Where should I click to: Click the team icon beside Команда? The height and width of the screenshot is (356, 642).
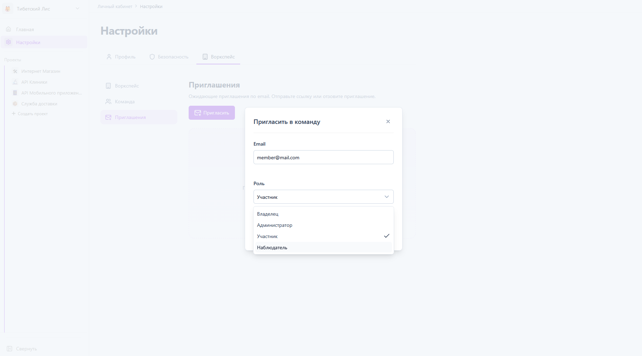(108, 102)
